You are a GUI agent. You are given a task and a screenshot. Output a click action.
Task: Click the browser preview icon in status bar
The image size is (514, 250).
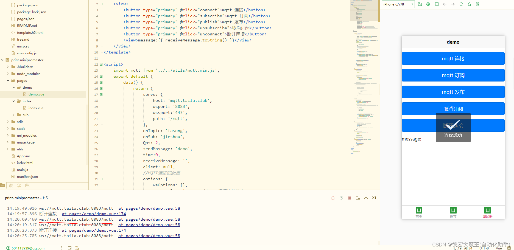click(77, 248)
